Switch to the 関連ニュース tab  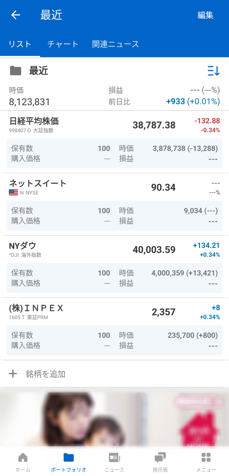click(x=115, y=44)
